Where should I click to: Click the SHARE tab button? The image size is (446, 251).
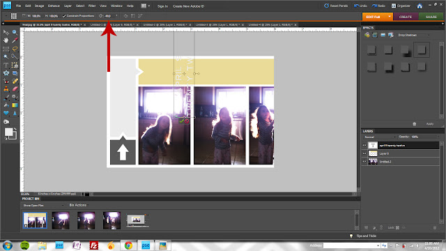(x=431, y=17)
